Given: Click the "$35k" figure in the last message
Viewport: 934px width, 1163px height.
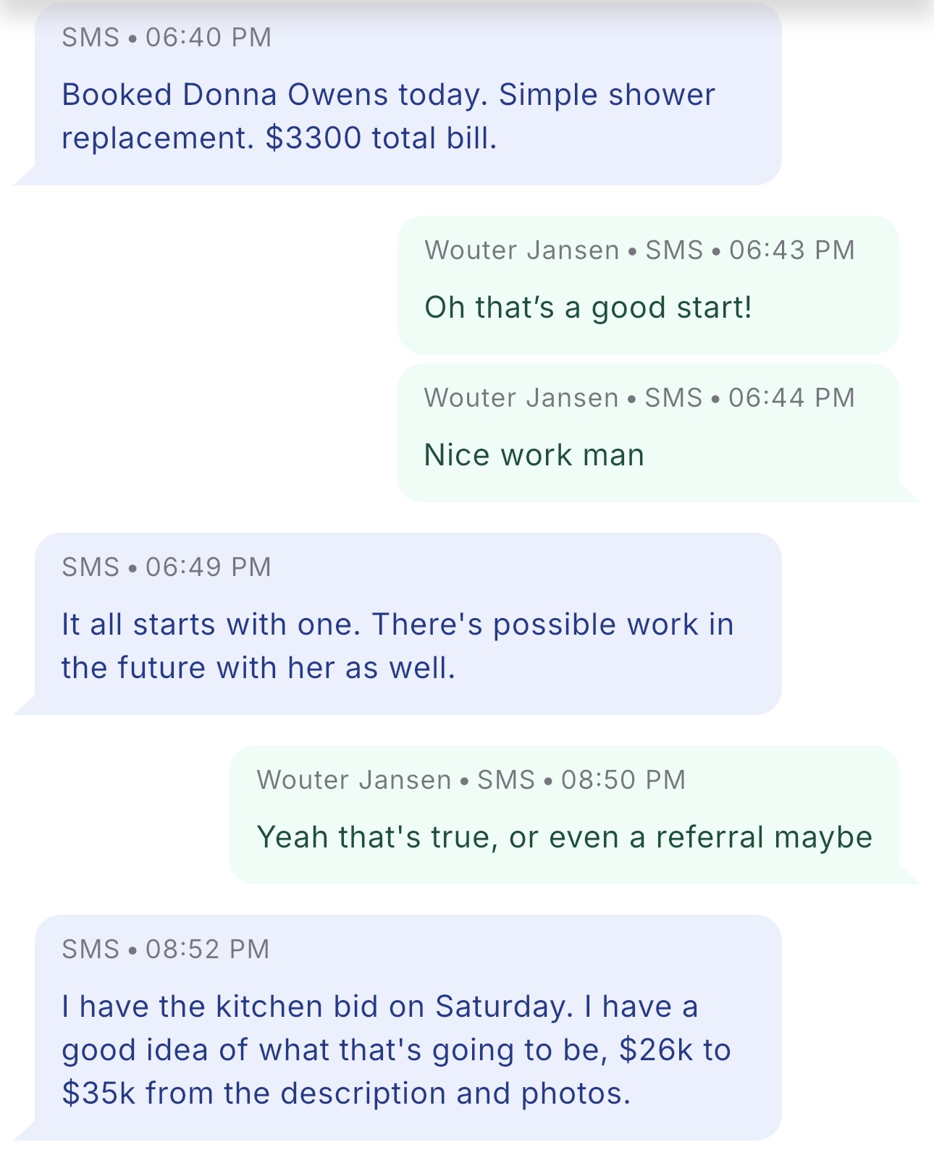Looking at the screenshot, I should click(x=98, y=1094).
